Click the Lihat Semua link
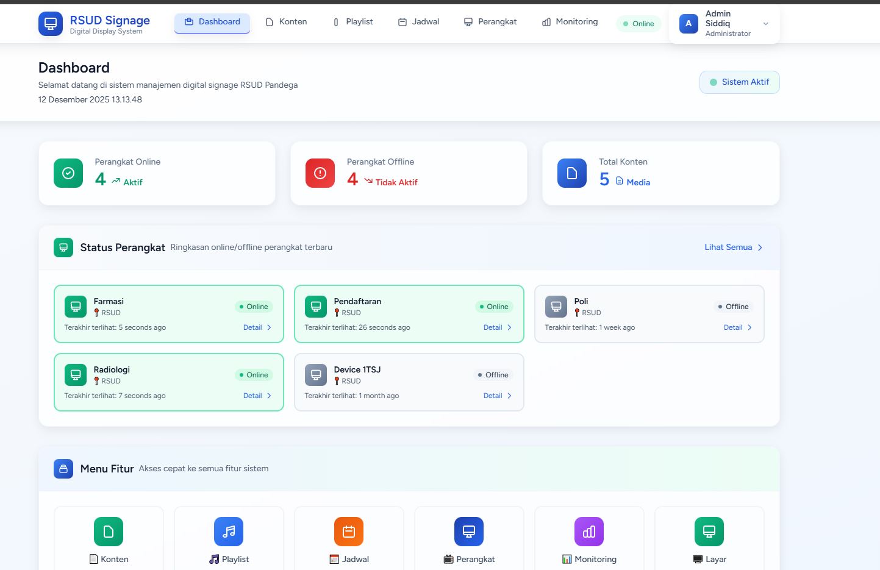Screen dimensions: 880x570 click(x=733, y=248)
